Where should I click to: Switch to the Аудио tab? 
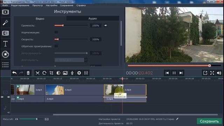coord(93,19)
